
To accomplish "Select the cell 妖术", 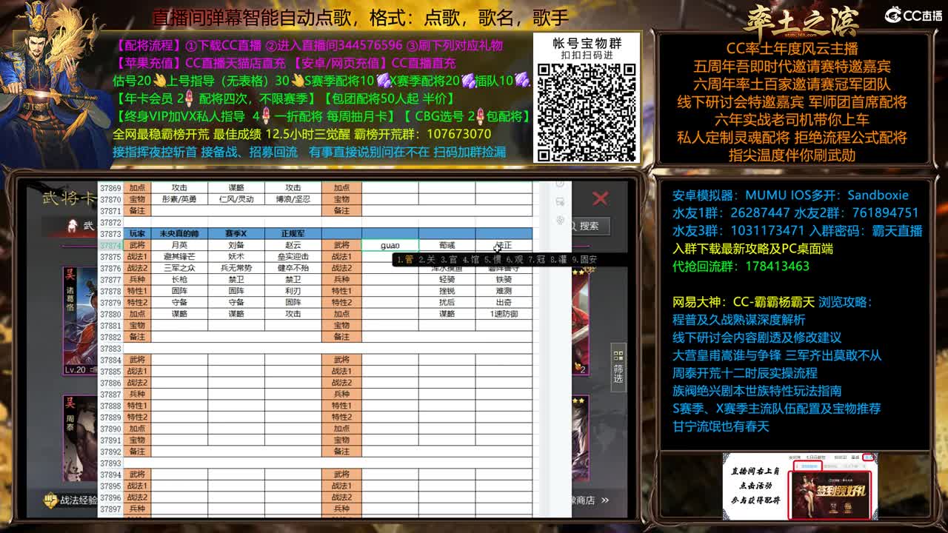I will click(x=236, y=257).
